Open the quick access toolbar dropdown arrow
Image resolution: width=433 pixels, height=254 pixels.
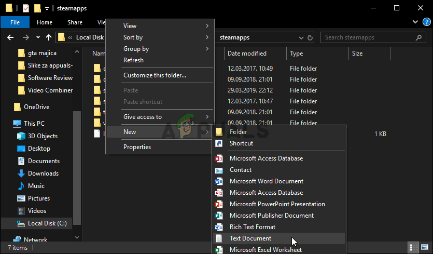[x=47, y=9]
